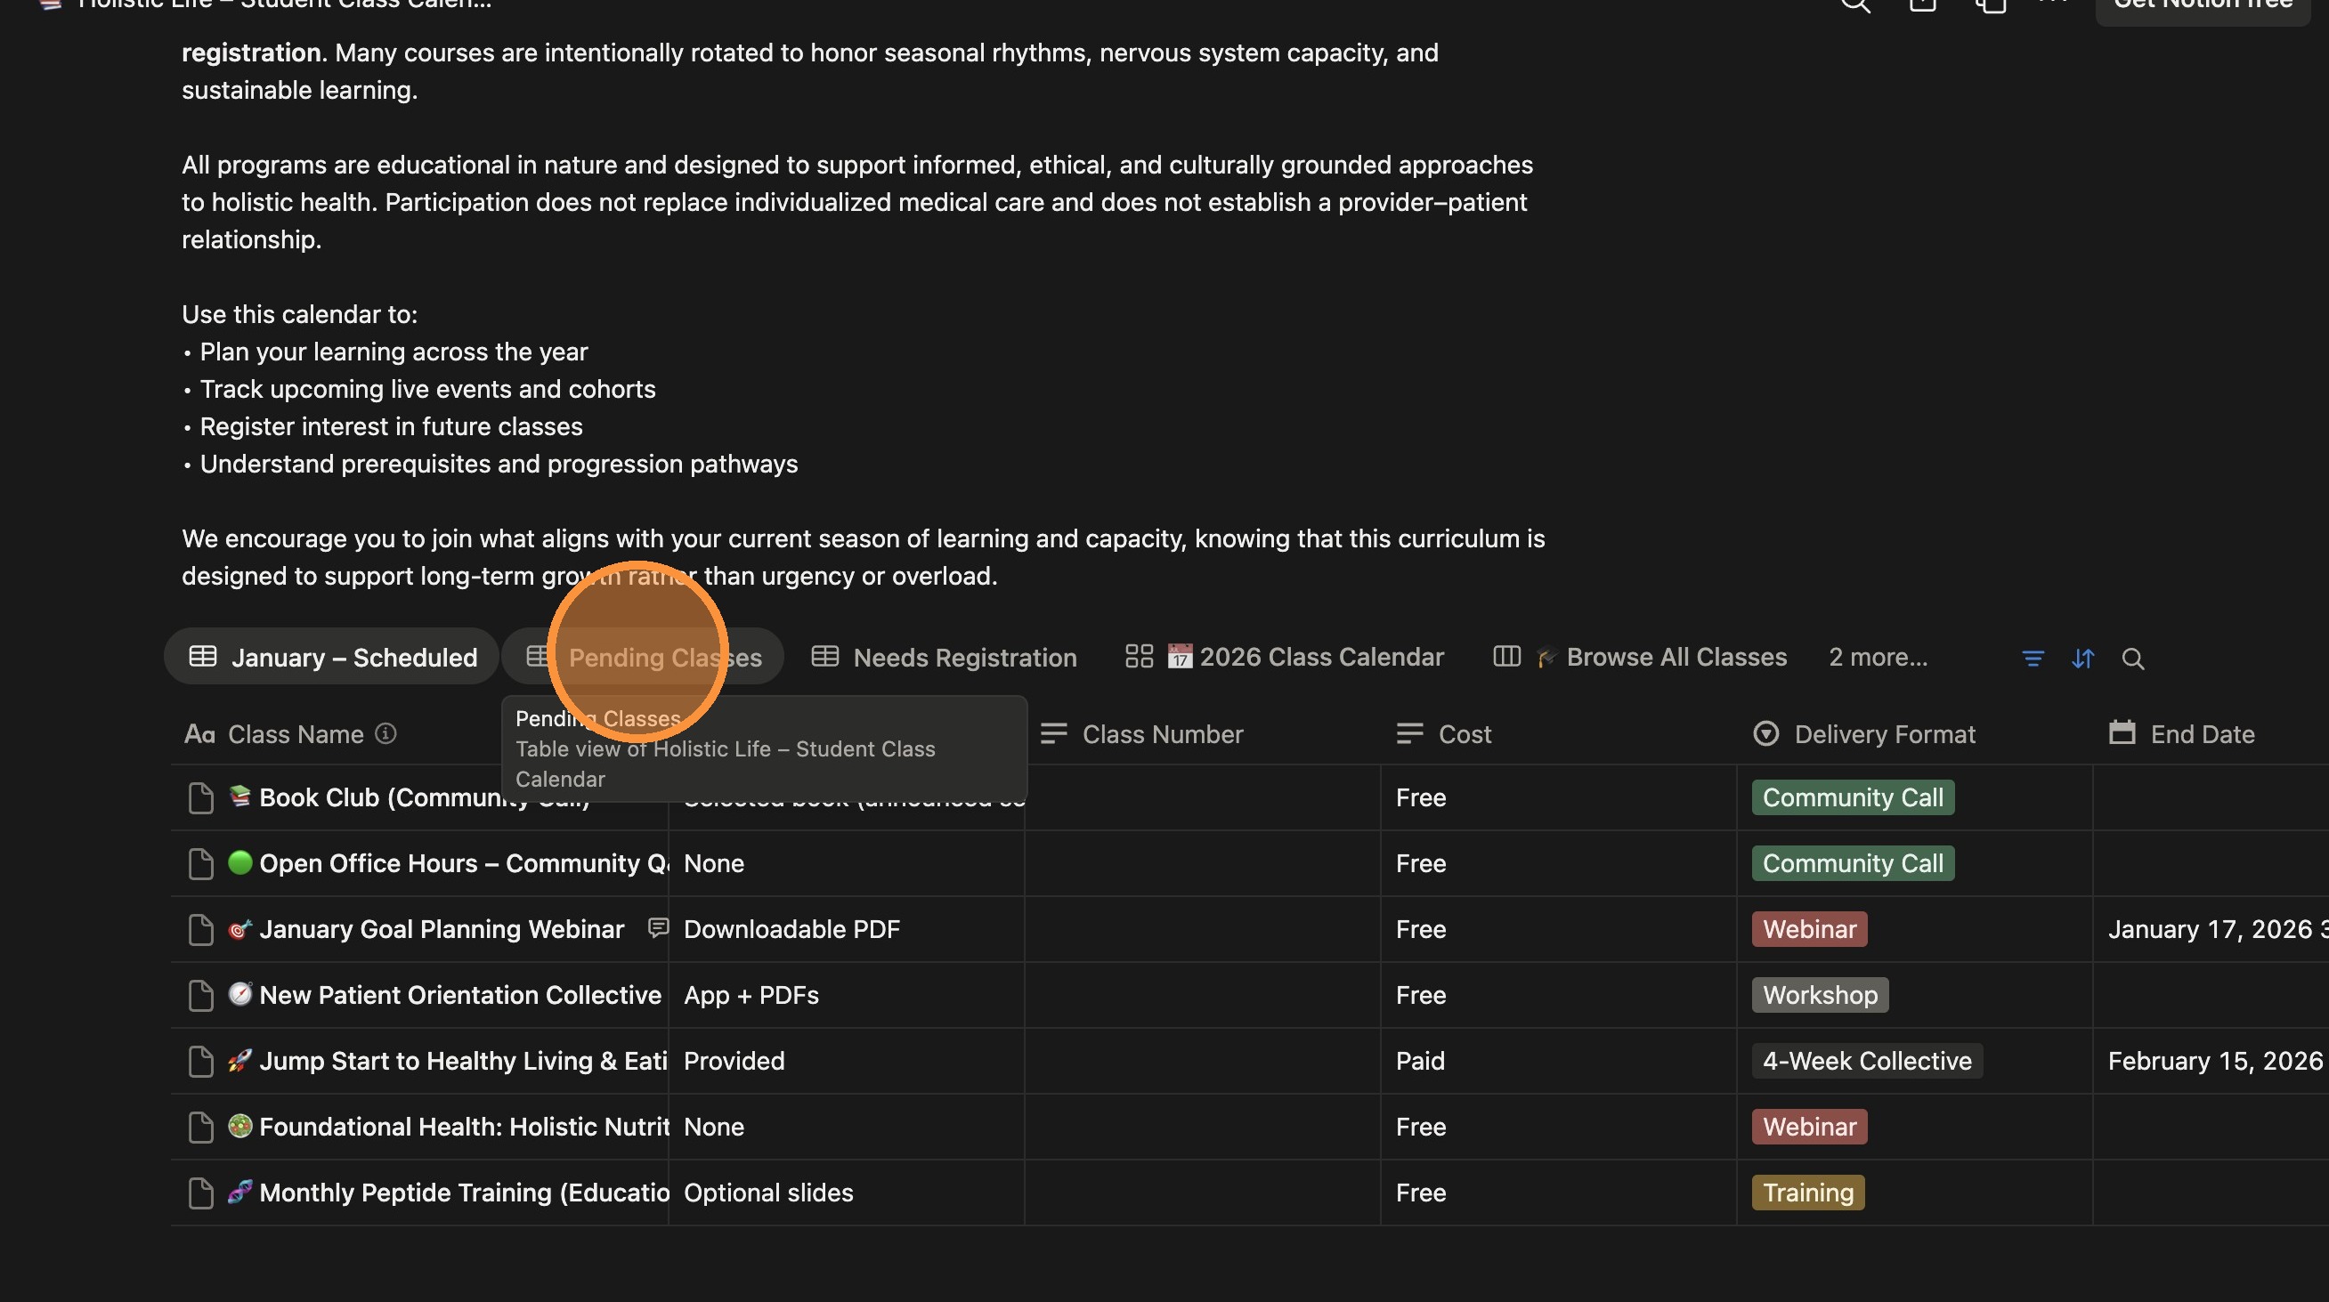
Task: Click the End Date column header
Action: tap(2202, 733)
